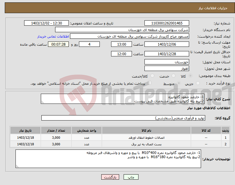This screenshot has width=235, height=185.
Task: Click the delivery province field خوزستان
Action: click(167, 62)
